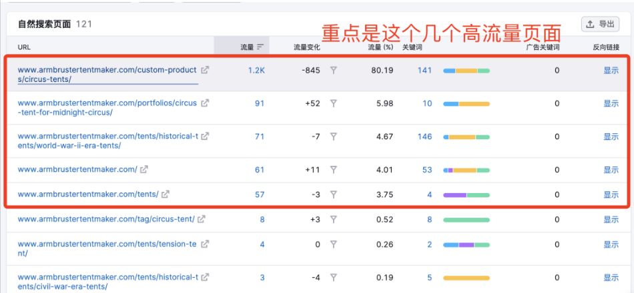Click filter icon in the -845 traffic change row
634x293 pixels.
[334, 70]
